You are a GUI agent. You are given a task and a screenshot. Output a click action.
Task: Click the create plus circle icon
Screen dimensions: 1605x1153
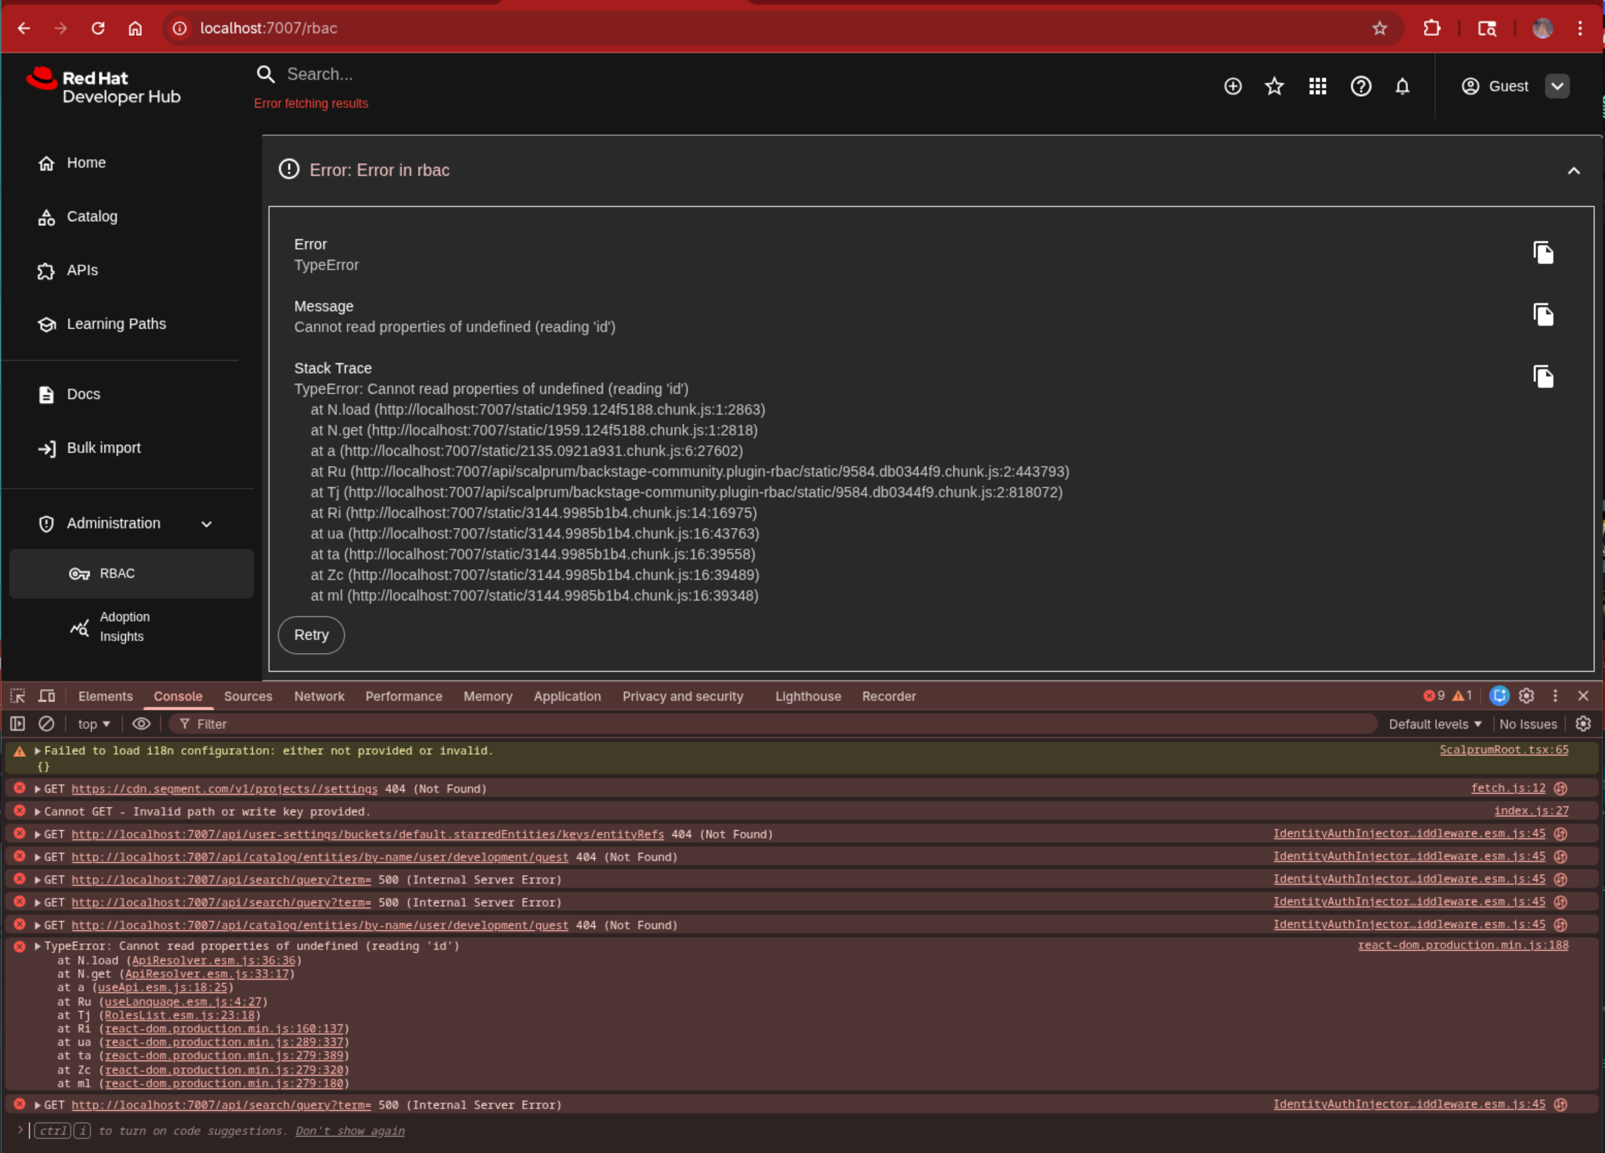(x=1232, y=86)
